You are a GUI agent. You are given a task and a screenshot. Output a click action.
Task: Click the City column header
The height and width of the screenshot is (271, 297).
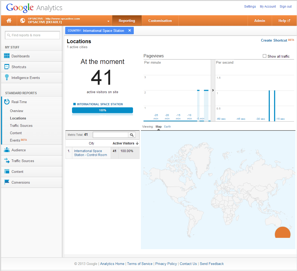click(91, 143)
